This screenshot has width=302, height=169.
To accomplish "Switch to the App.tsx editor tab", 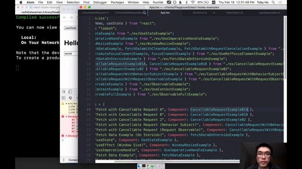I will 165,13.
